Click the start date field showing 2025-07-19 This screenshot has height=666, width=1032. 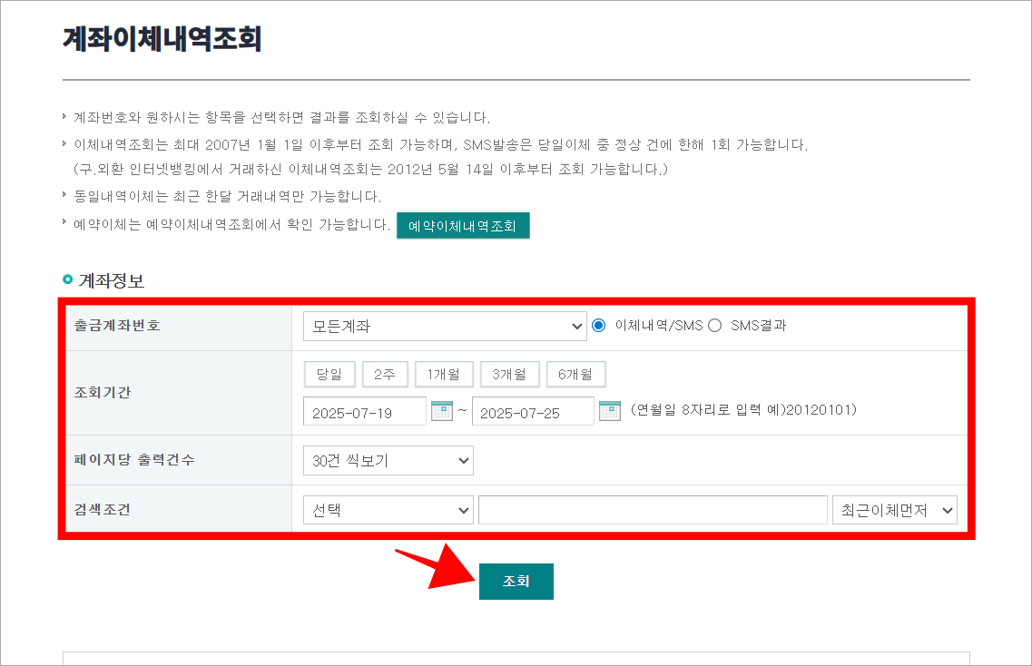[364, 410]
